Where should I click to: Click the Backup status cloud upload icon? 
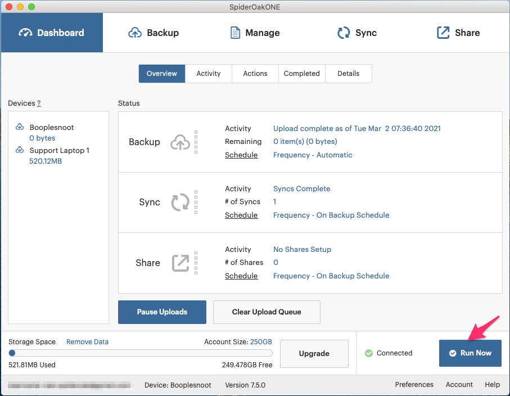(x=180, y=142)
